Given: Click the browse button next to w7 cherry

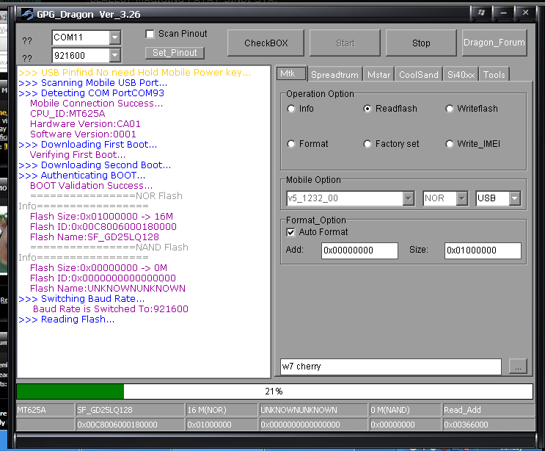Looking at the screenshot, I should [517, 367].
